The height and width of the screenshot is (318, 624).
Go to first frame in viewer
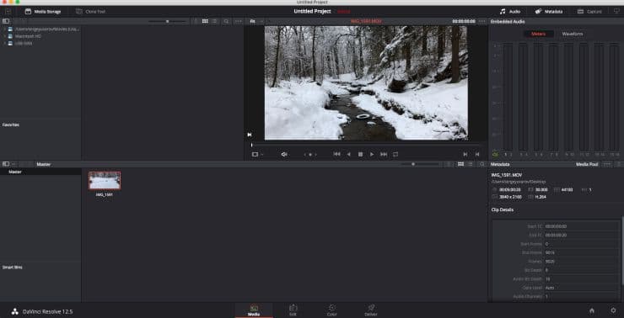click(x=336, y=154)
